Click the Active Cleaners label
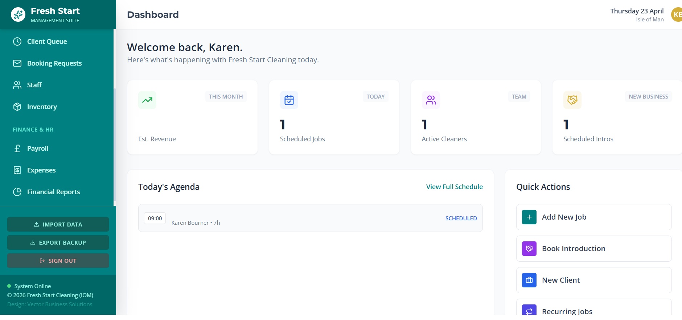 (444, 139)
